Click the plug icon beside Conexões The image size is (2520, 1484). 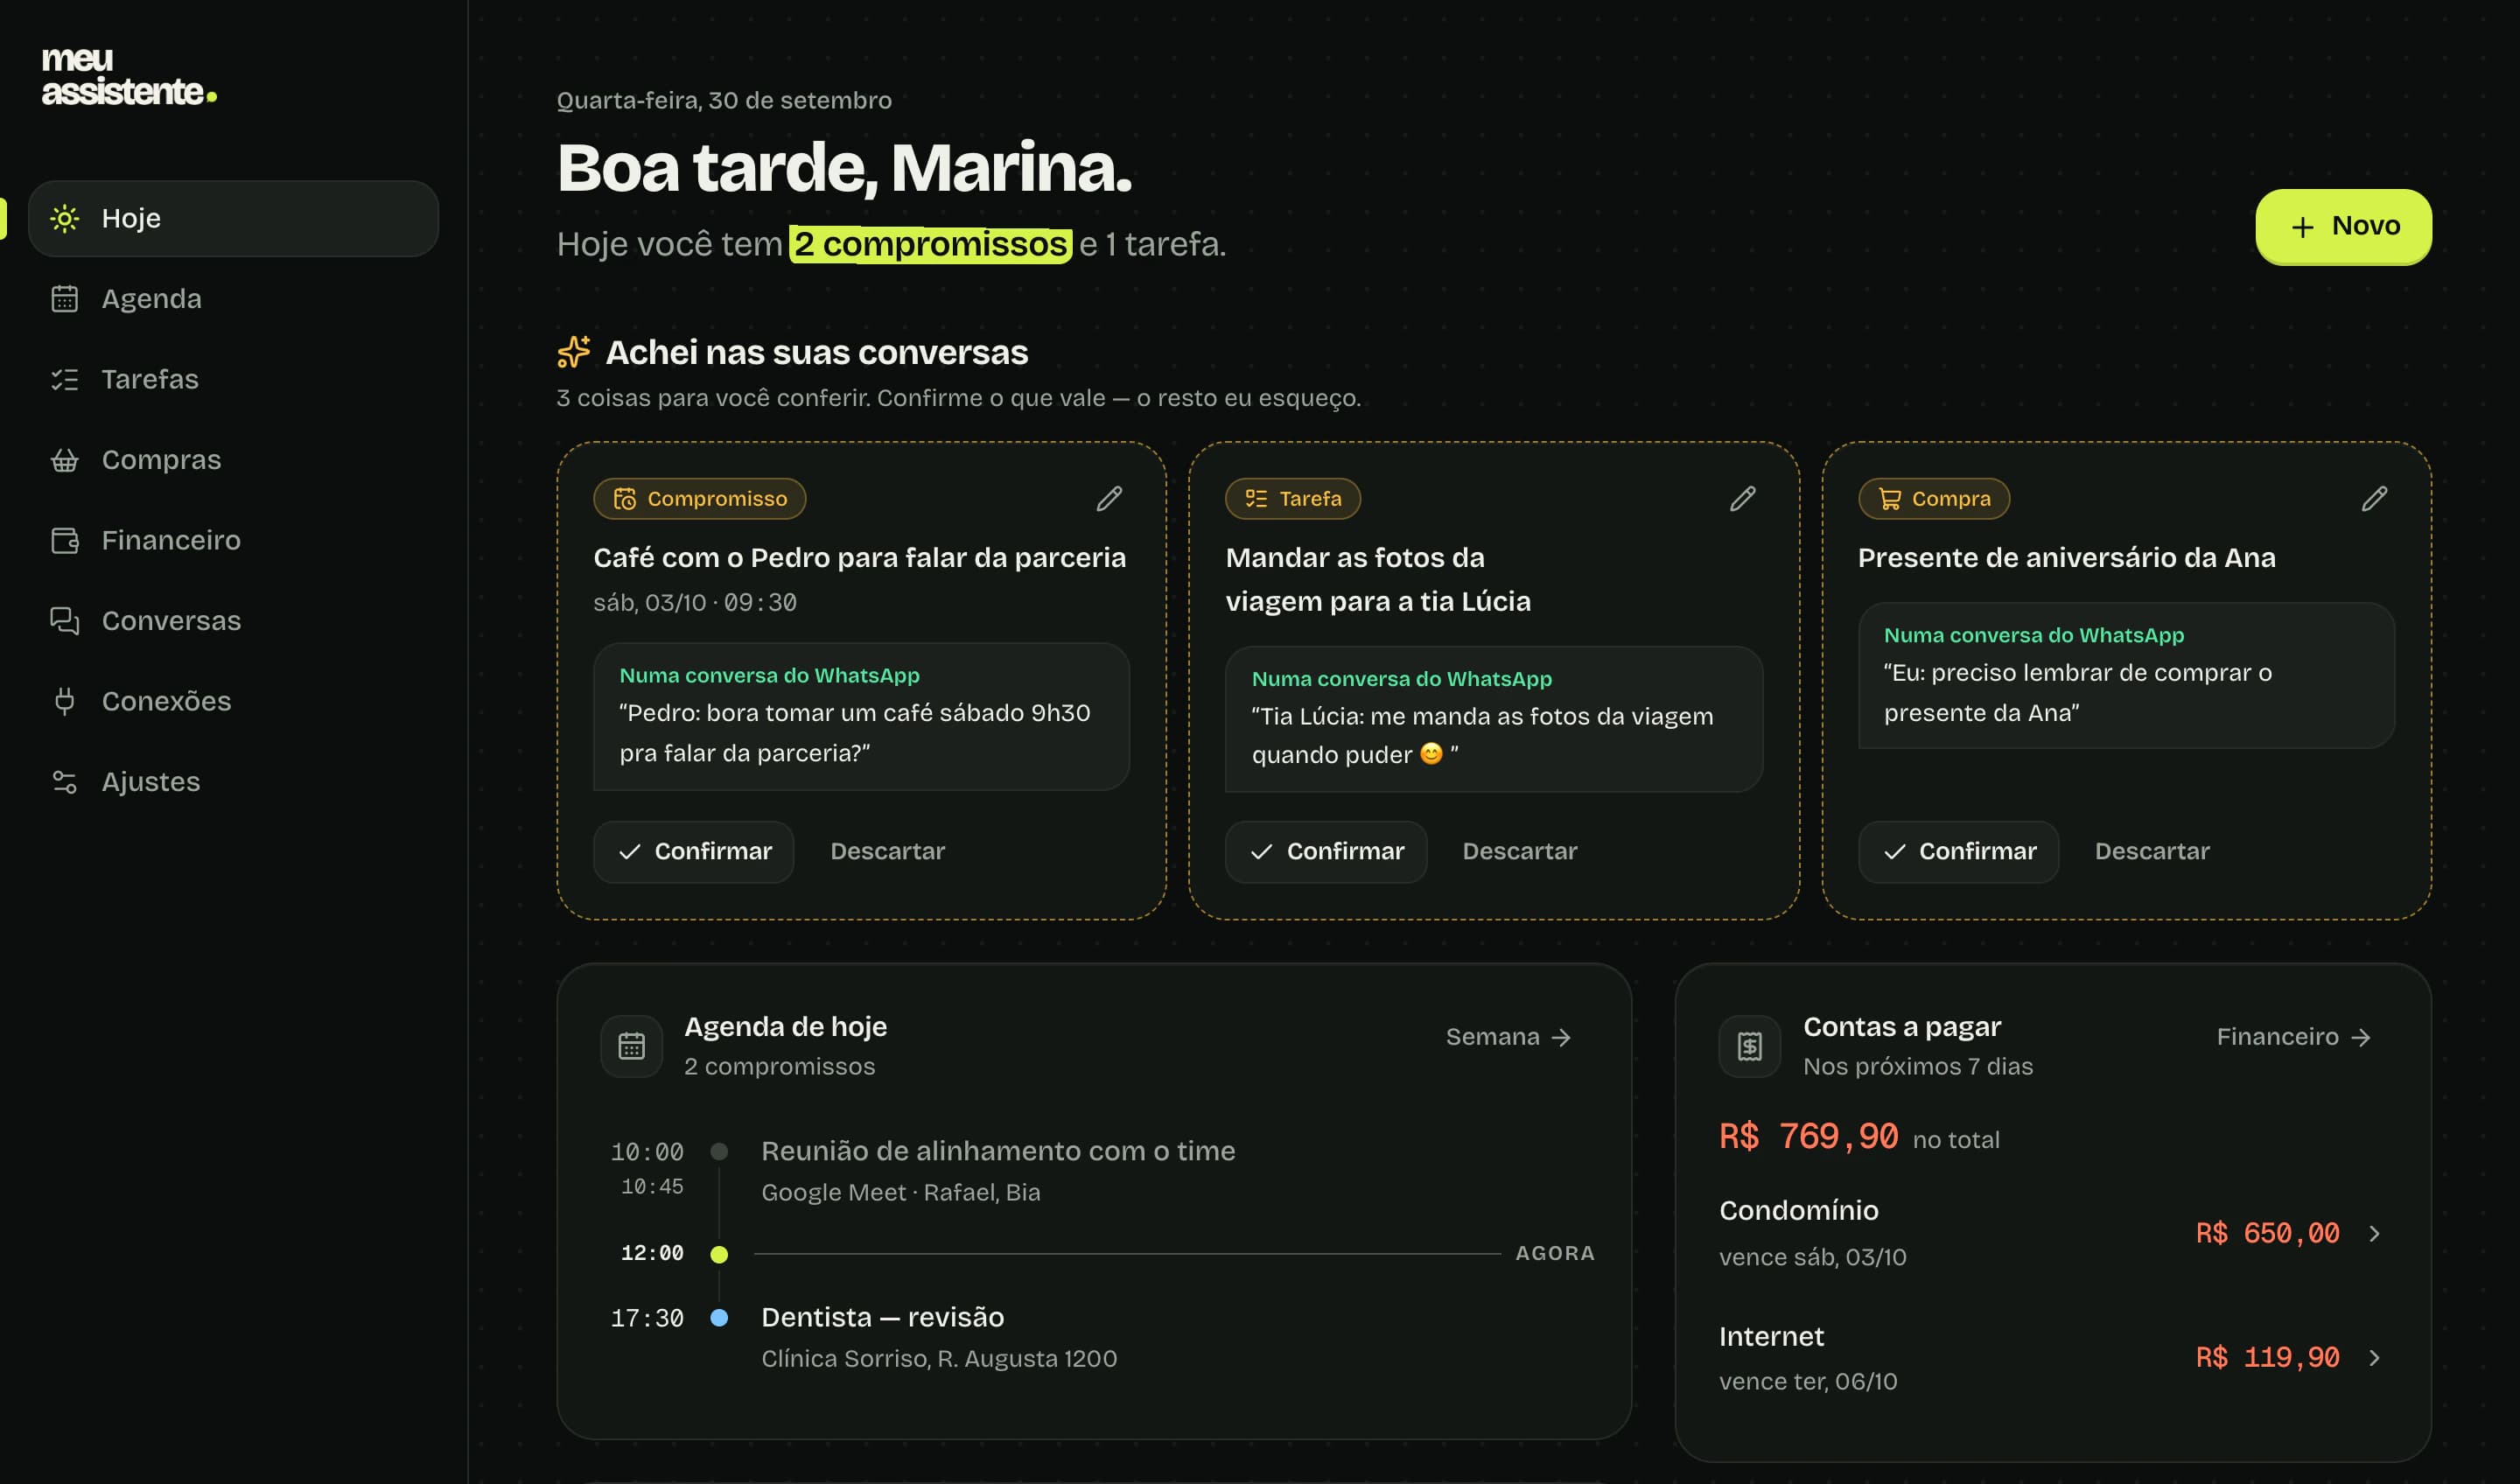64,701
